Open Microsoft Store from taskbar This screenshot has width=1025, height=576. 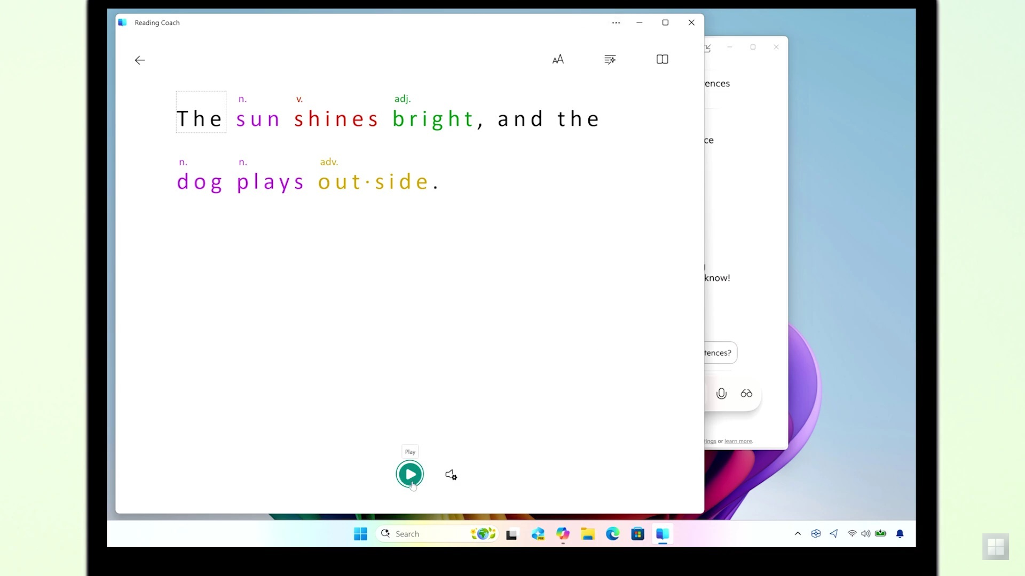click(x=637, y=534)
